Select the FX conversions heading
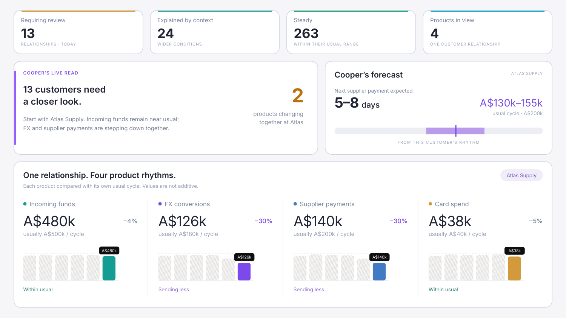Image resolution: width=566 pixels, height=318 pixels. coord(187,204)
